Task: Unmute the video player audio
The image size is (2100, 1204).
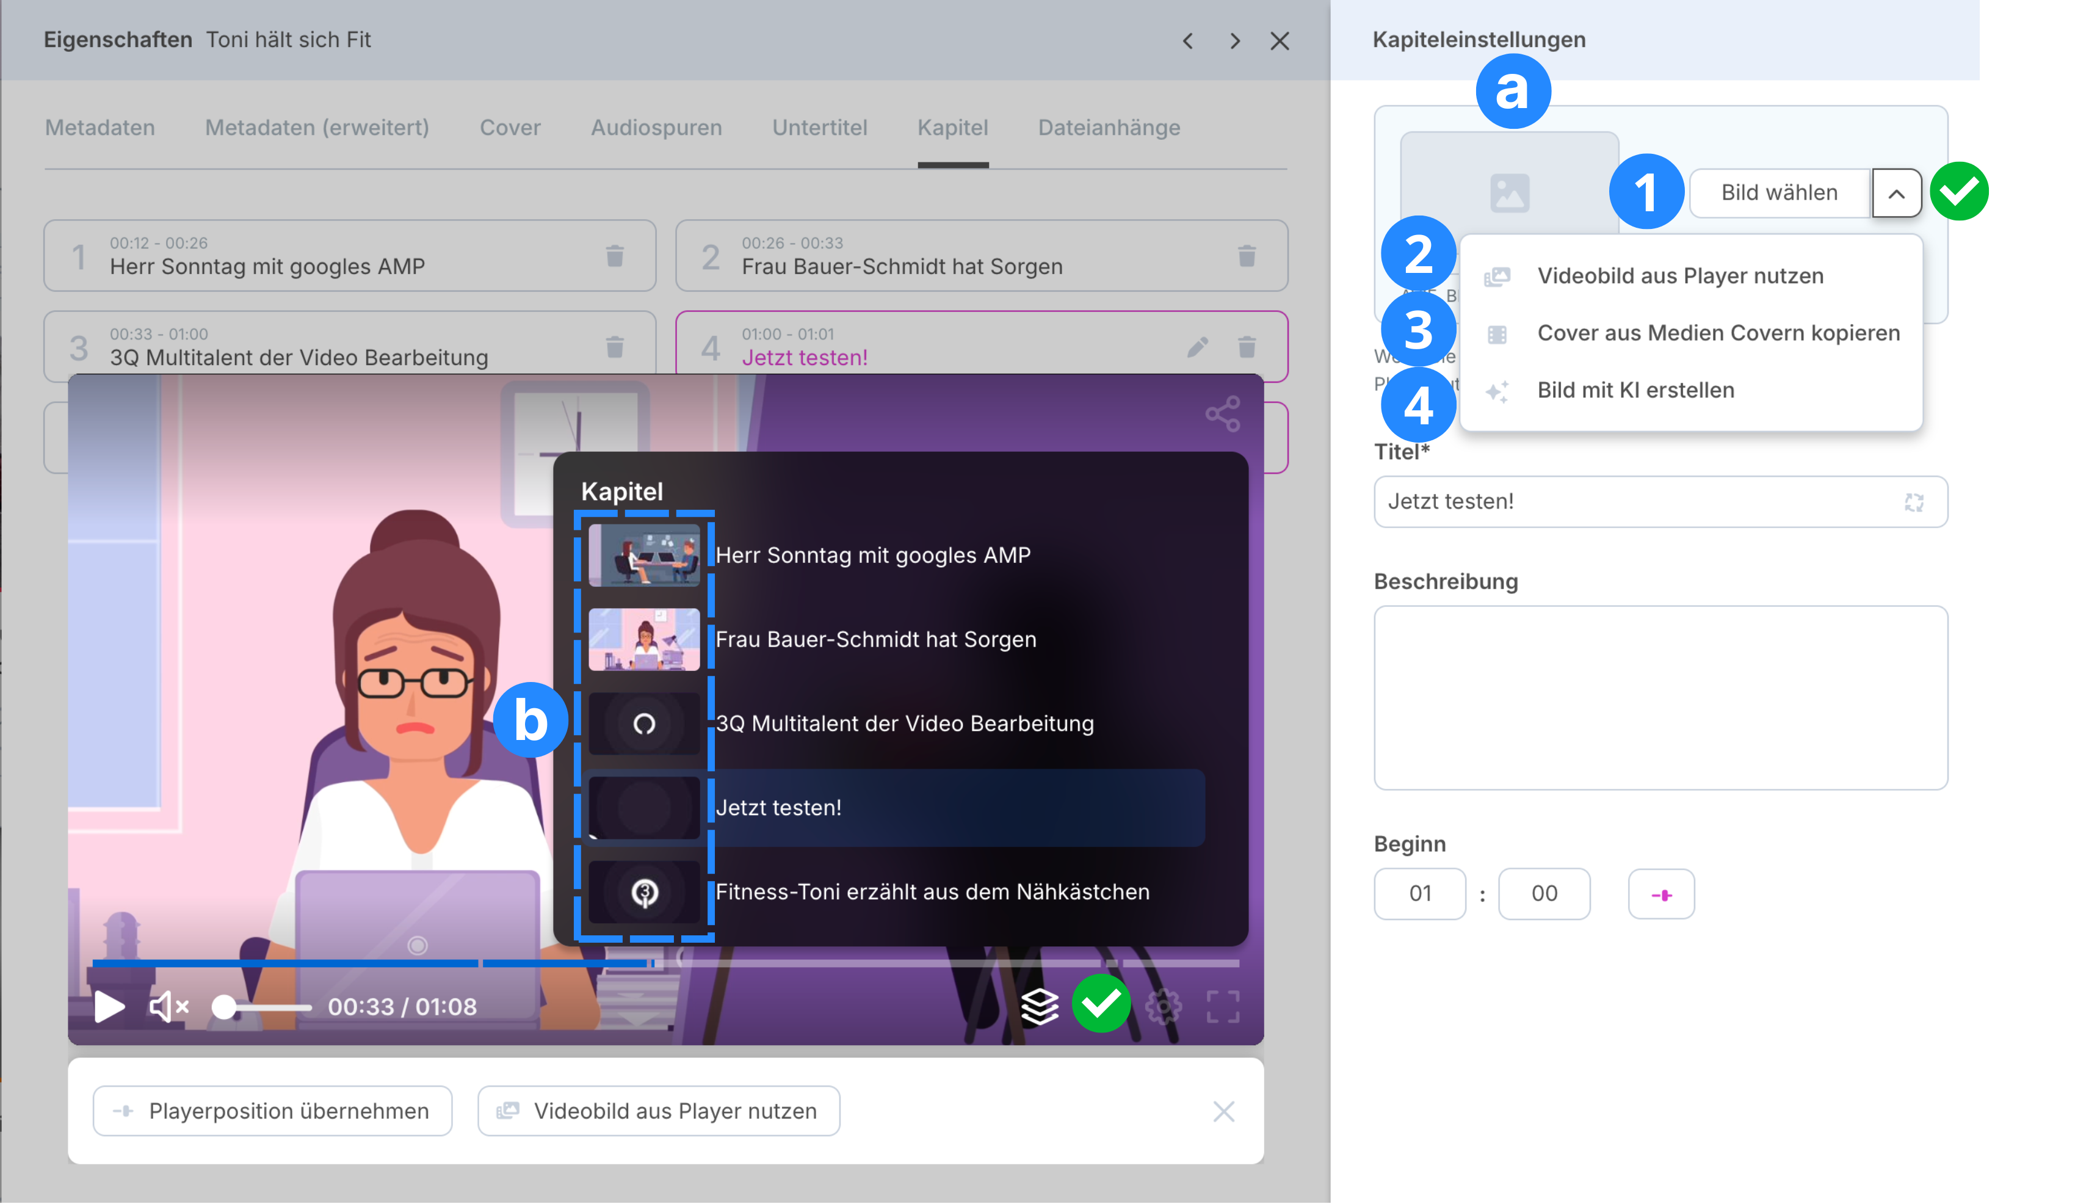Action: pos(168,1006)
